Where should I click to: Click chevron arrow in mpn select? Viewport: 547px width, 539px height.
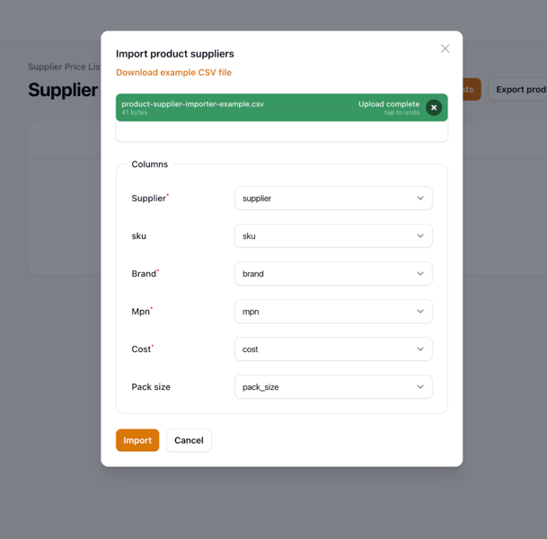(x=420, y=311)
